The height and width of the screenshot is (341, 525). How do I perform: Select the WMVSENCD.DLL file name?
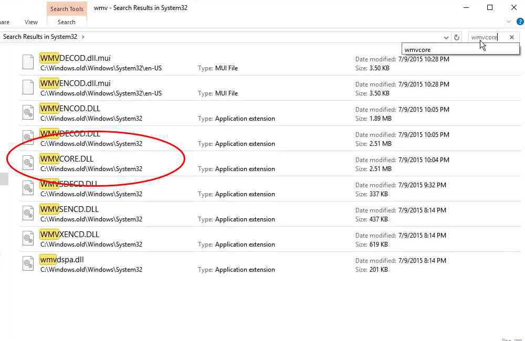69,209
